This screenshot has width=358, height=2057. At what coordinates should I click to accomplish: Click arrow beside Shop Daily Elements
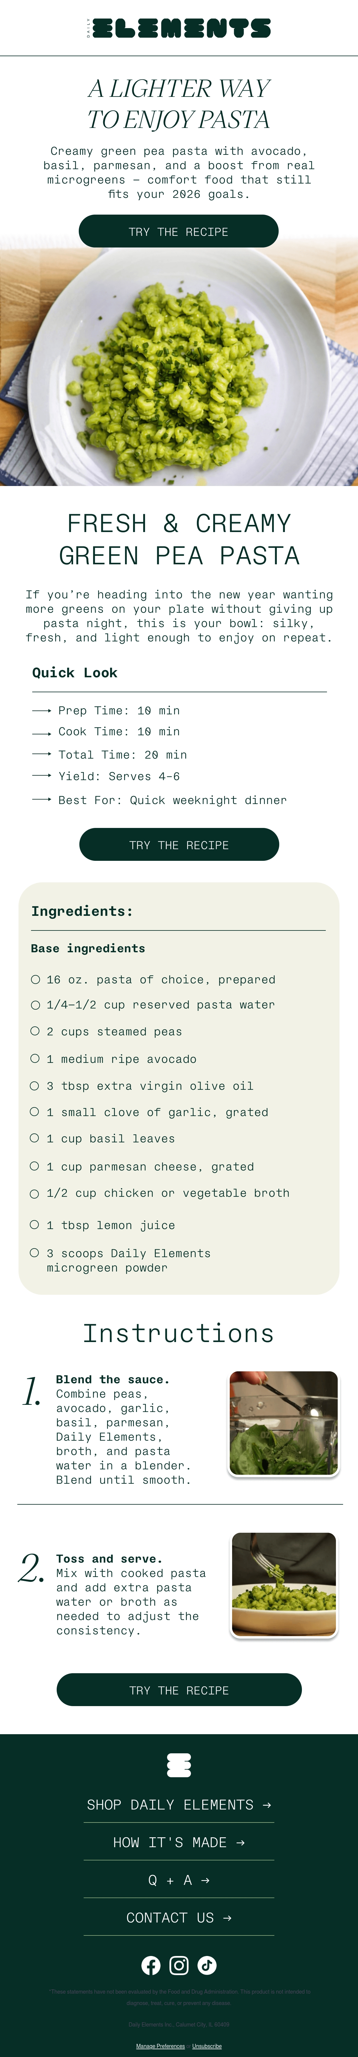coord(267,1805)
